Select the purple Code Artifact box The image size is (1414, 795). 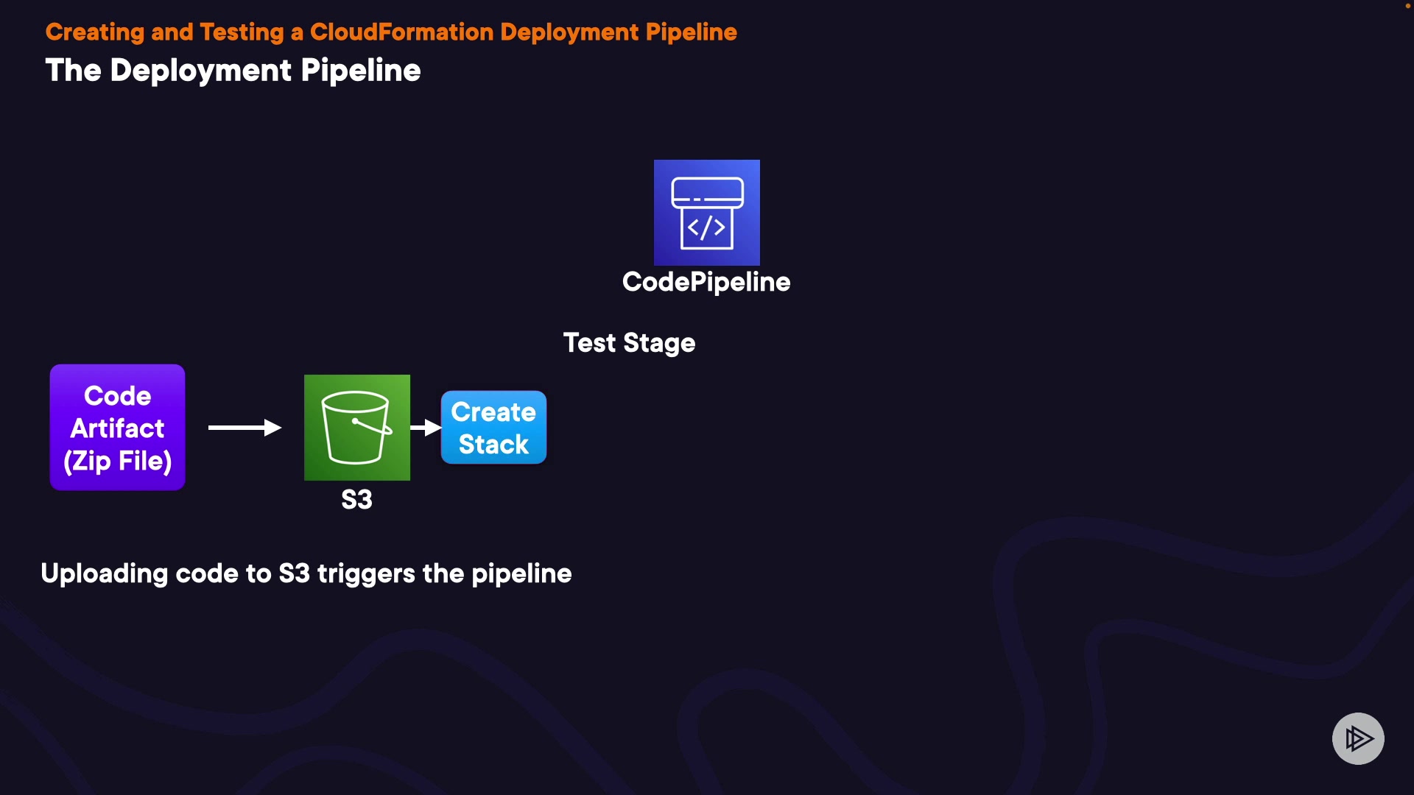click(x=117, y=427)
